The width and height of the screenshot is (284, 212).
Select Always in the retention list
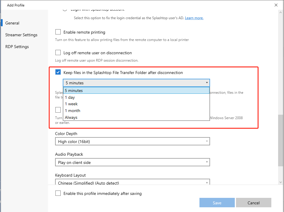(136, 117)
